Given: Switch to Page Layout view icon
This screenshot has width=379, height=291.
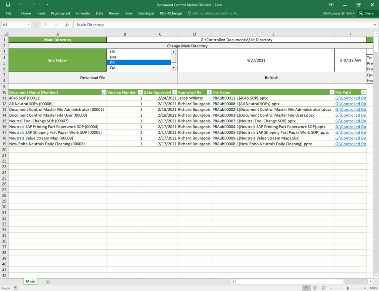Looking at the screenshot, I should pyautogui.click(x=315, y=288).
